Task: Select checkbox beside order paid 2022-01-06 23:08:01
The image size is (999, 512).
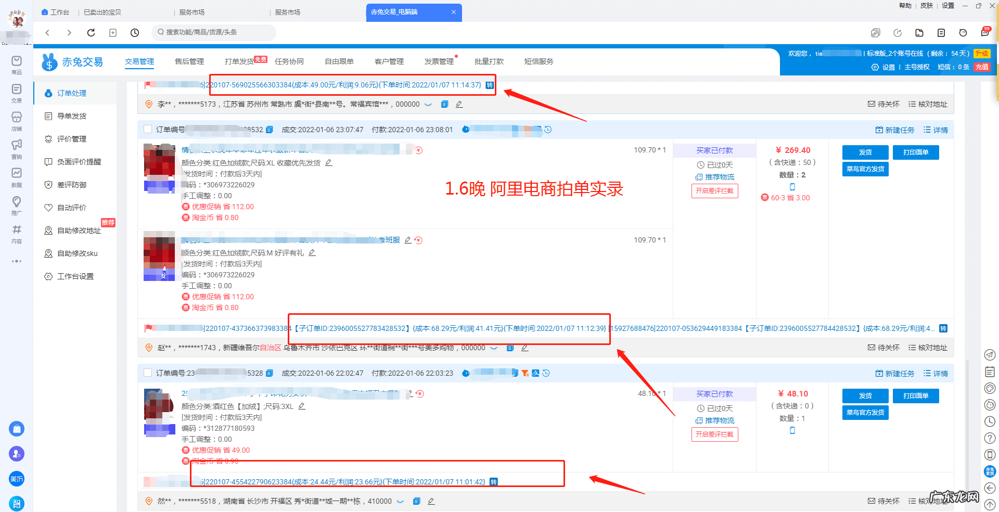Action: pyautogui.click(x=148, y=130)
